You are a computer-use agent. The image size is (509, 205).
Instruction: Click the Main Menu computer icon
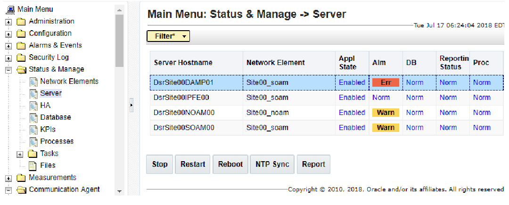coord(10,9)
